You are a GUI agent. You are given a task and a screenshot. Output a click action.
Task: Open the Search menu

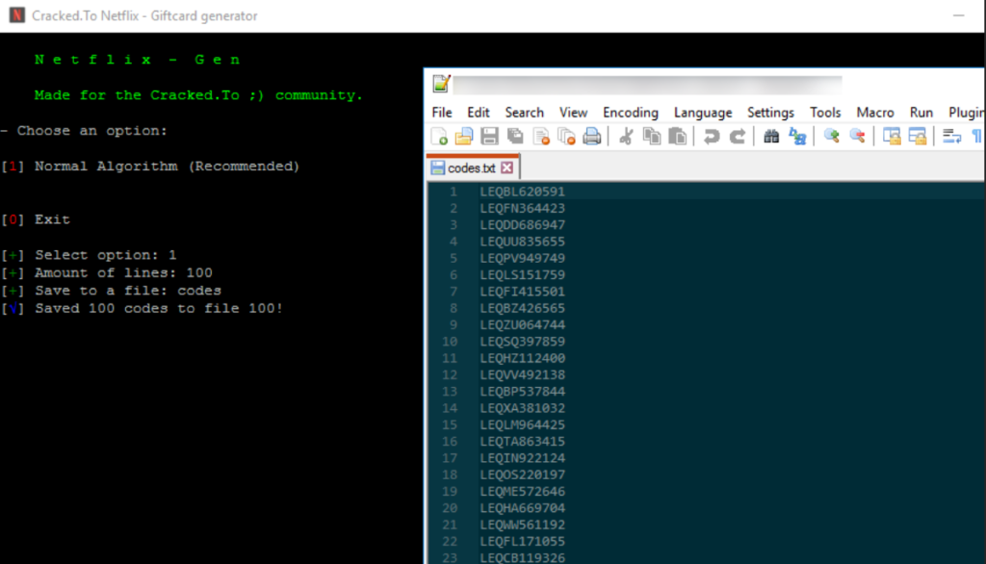(x=525, y=113)
